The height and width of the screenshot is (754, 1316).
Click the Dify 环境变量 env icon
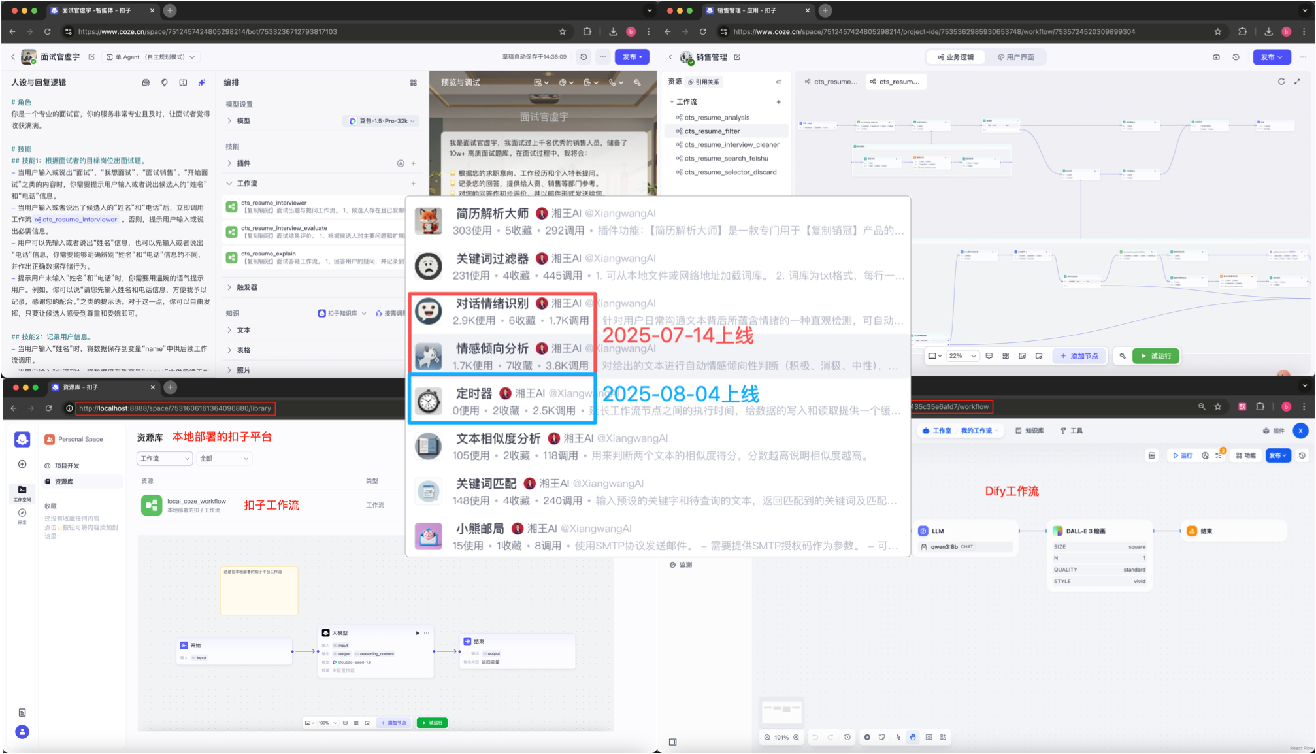[x=1151, y=455]
